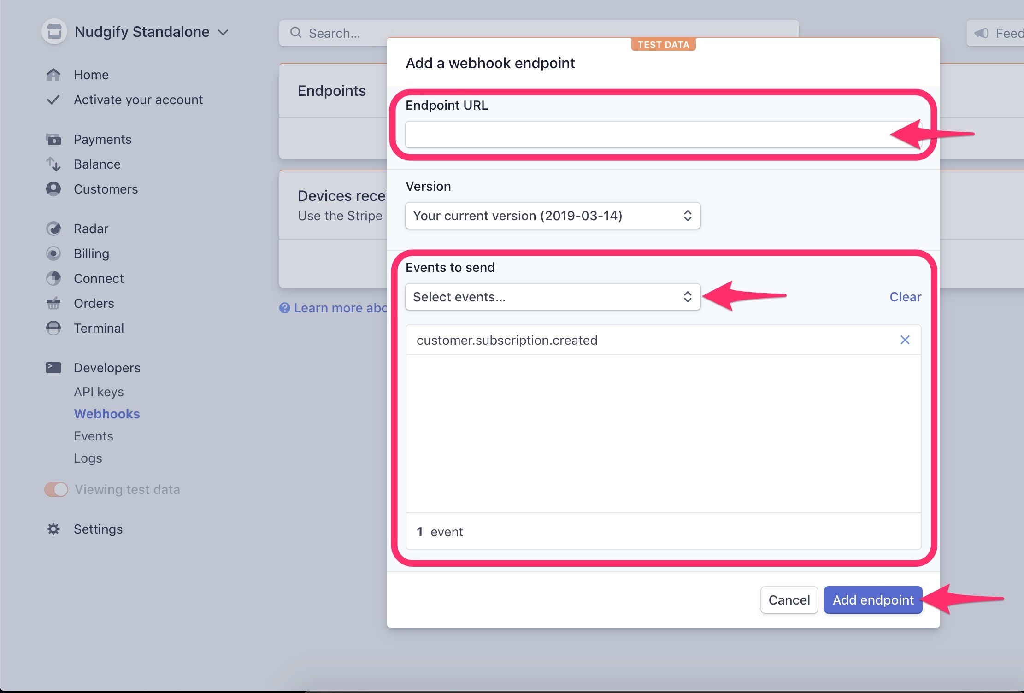
Task: Click the Feedback button
Action: tap(995, 33)
